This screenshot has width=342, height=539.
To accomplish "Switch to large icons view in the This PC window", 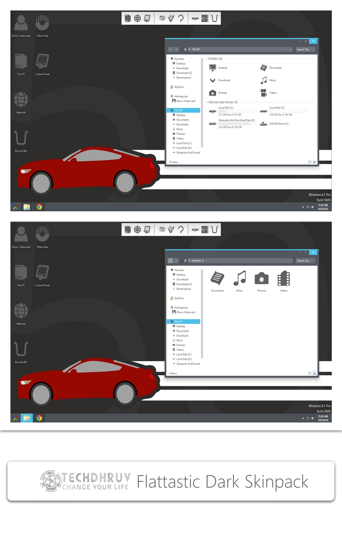I will 315,162.
